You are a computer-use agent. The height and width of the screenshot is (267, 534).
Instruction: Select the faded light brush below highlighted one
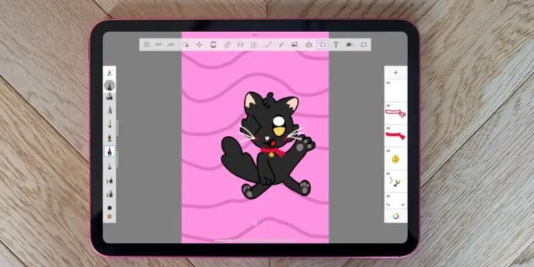click(x=110, y=166)
